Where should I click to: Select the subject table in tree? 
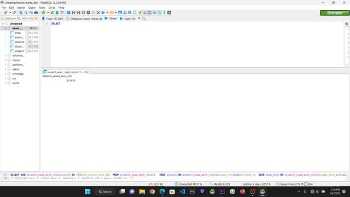pos(19,51)
